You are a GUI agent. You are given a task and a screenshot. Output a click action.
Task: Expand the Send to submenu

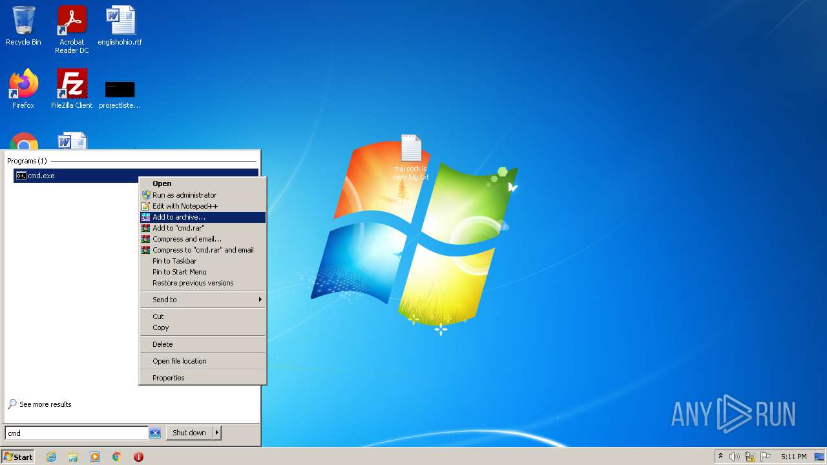tap(203, 300)
